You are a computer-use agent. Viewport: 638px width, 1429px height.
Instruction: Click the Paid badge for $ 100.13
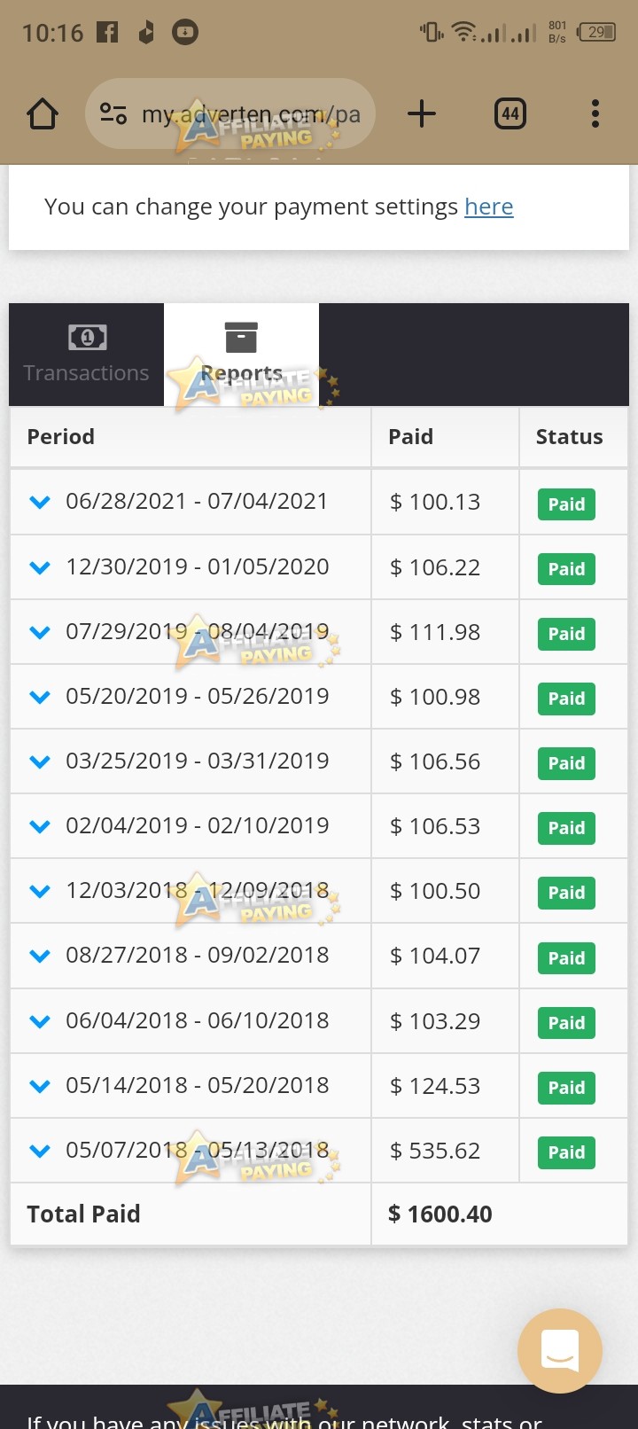pyautogui.click(x=566, y=504)
